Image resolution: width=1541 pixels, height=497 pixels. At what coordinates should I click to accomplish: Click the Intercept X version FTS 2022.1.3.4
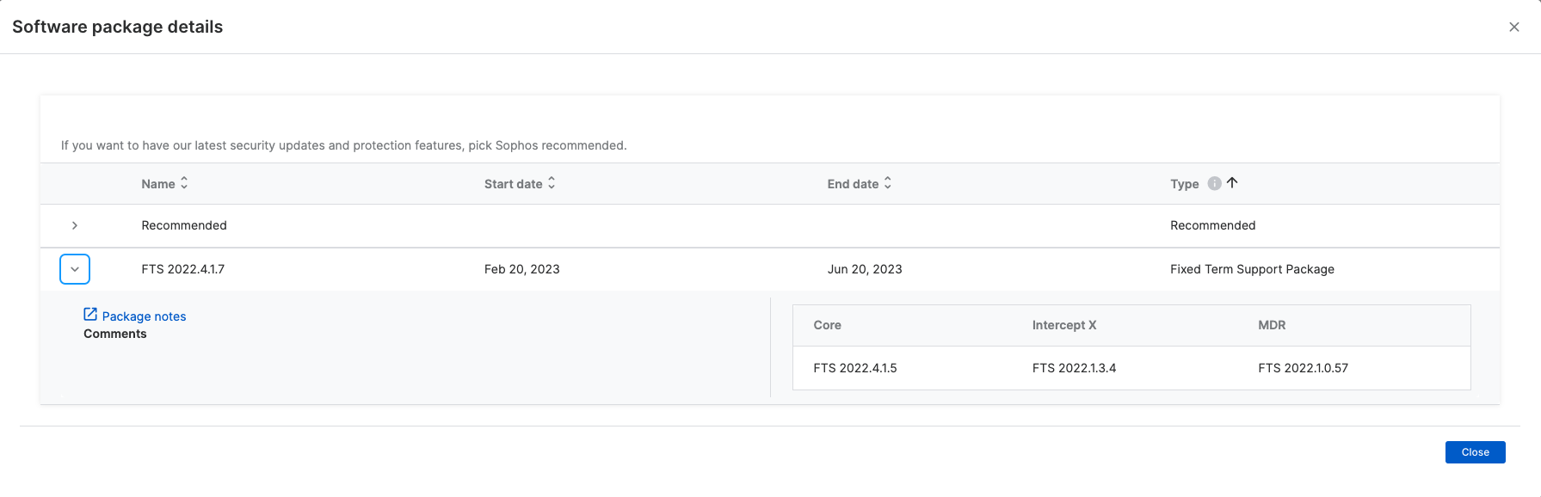point(1074,368)
